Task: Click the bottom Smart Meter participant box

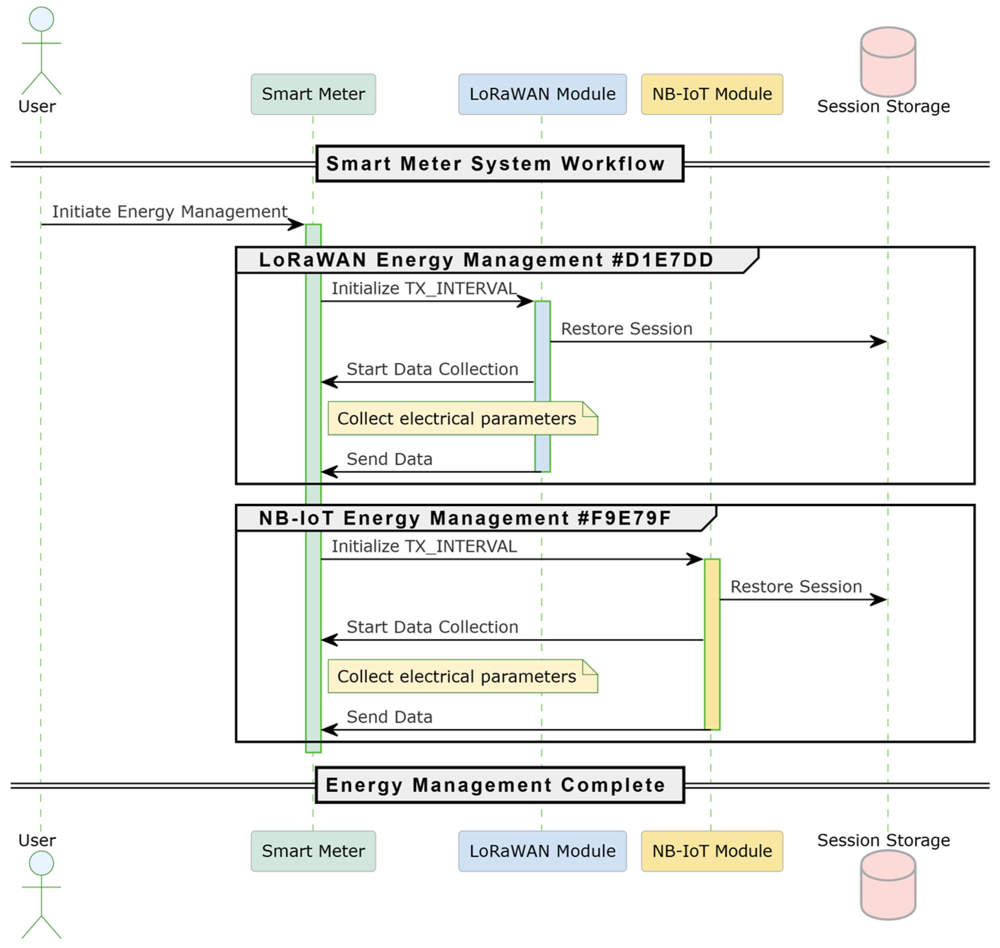Action: click(x=313, y=851)
